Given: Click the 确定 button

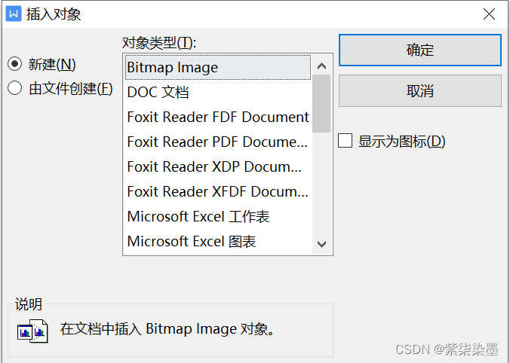Looking at the screenshot, I should [x=420, y=50].
